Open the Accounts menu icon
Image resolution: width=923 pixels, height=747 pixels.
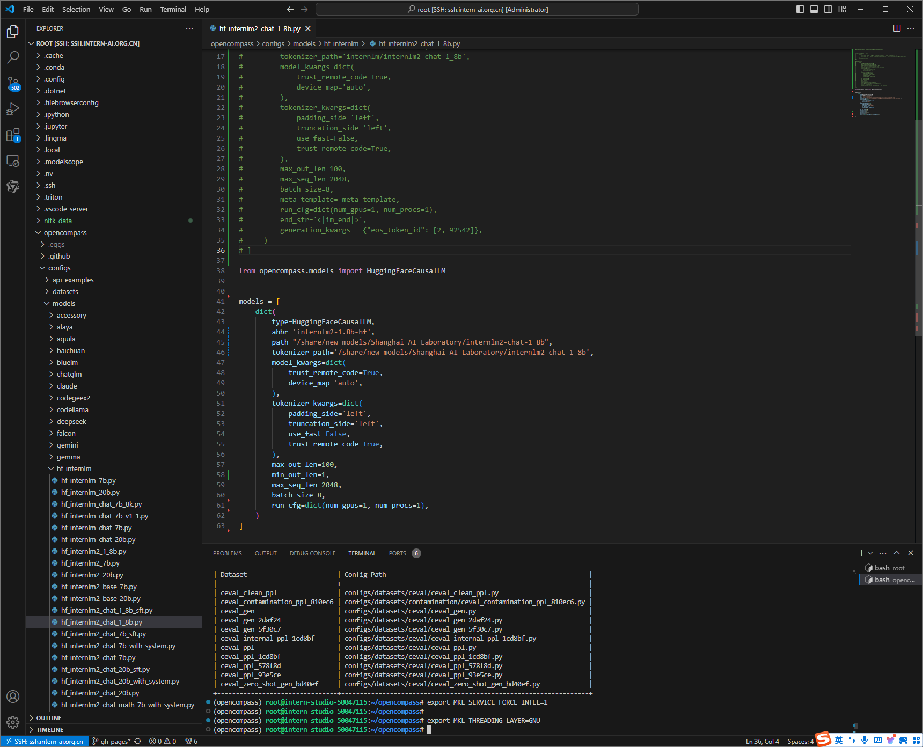[x=13, y=697]
